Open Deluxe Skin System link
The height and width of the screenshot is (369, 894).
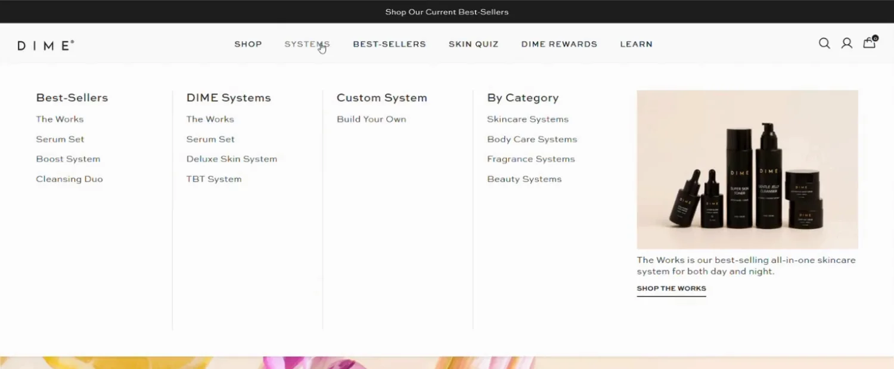[x=232, y=159]
